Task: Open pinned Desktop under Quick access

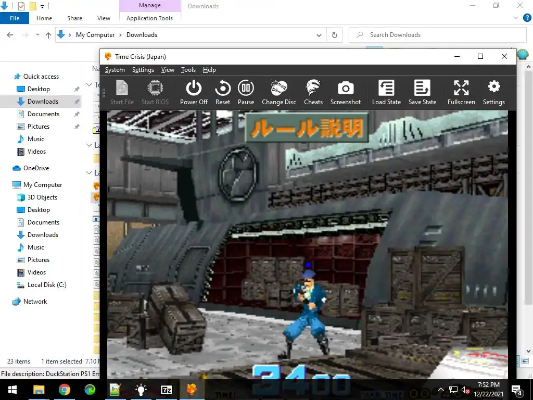Action: coord(39,89)
